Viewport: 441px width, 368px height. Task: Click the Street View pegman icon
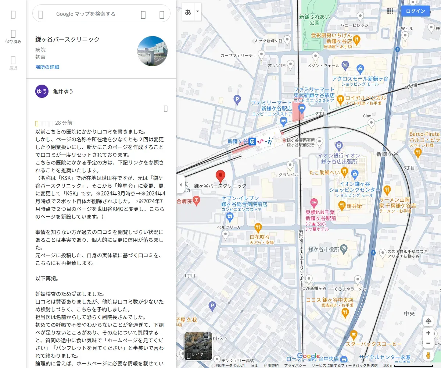(x=428, y=355)
